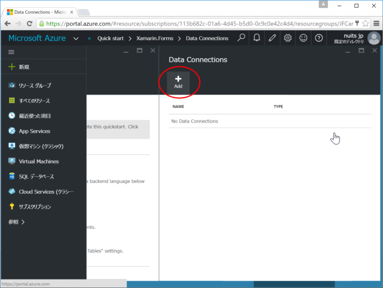
Task: Close the Quick start blade
Action: pos(153,51)
